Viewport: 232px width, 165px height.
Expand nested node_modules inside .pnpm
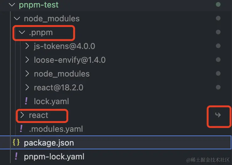click(61, 74)
